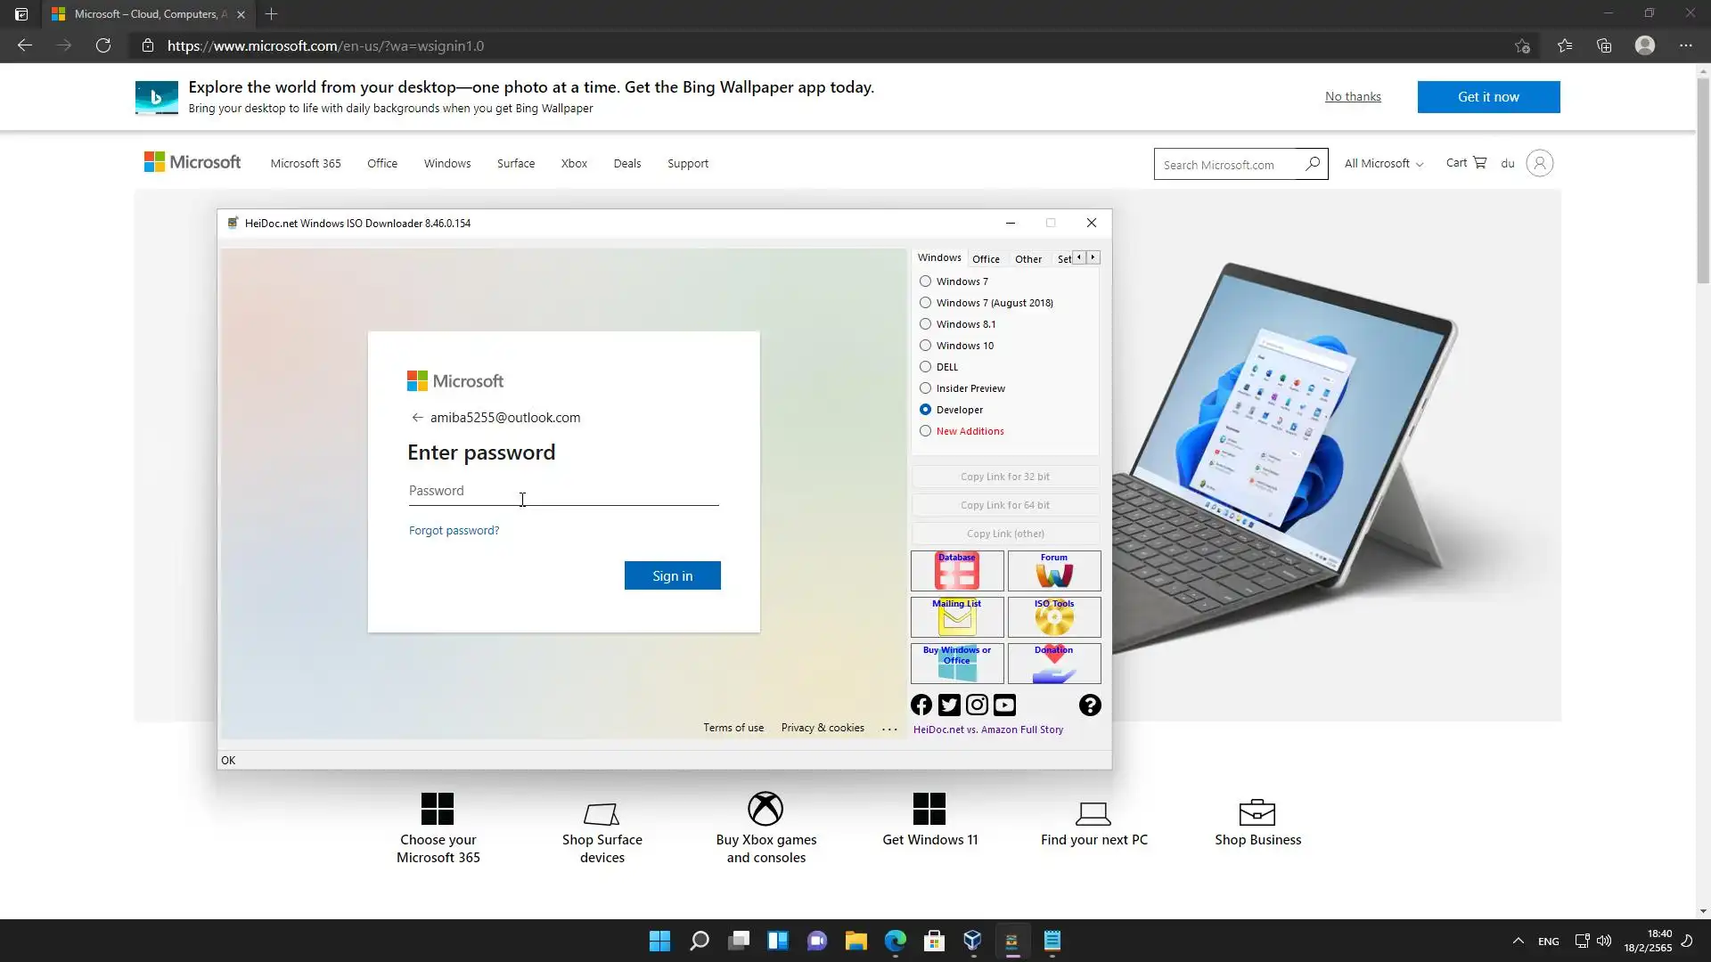1711x962 pixels.
Task: Open the Other tab
Action: point(1027,259)
